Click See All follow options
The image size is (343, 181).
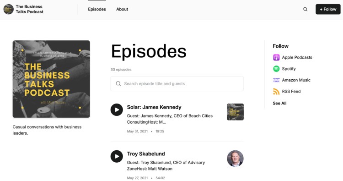click(x=279, y=103)
